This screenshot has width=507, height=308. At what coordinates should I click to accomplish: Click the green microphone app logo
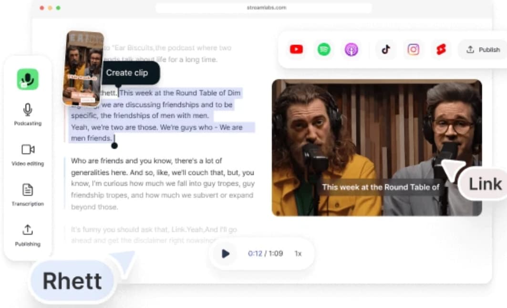pos(28,79)
